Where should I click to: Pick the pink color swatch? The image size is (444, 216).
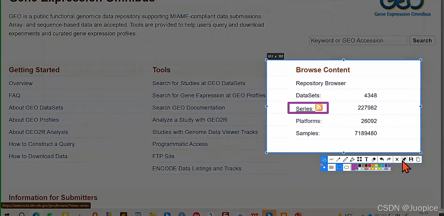[370, 169]
